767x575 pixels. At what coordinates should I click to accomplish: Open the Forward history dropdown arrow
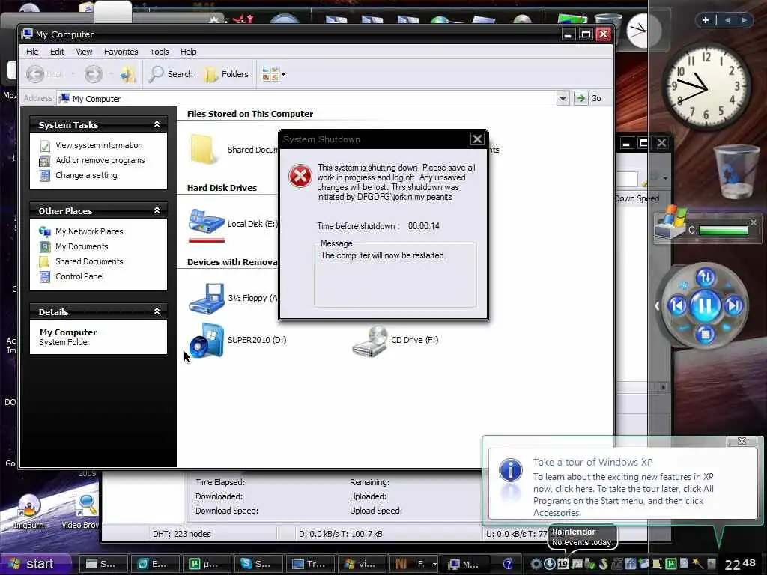(x=111, y=74)
